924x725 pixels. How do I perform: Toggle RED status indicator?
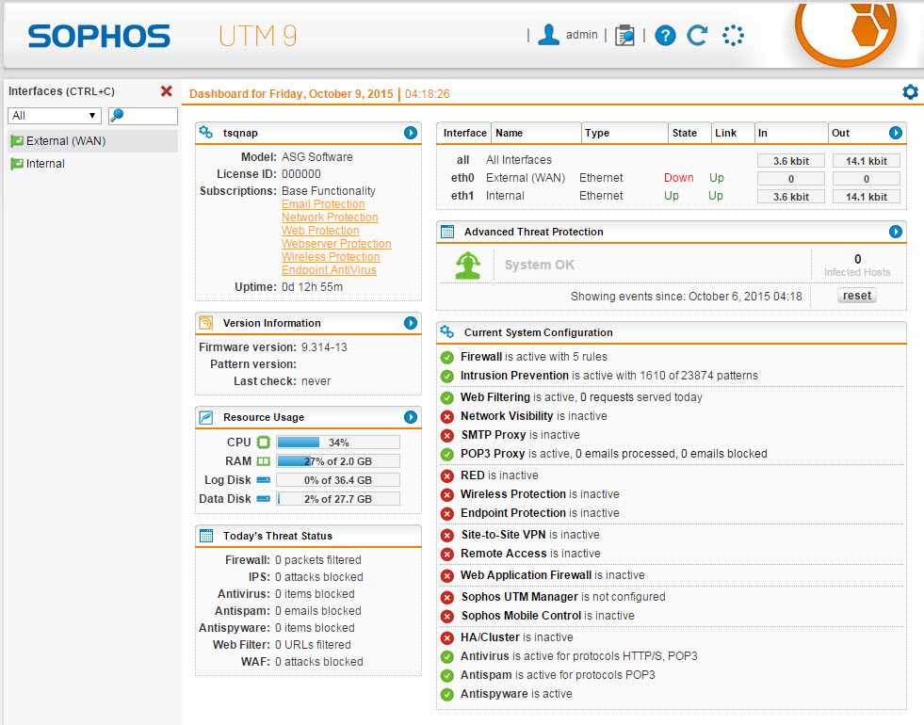point(447,475)
